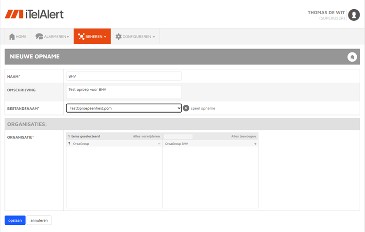
Task: Click the iTelAlert logo
Action: [34, 14]
